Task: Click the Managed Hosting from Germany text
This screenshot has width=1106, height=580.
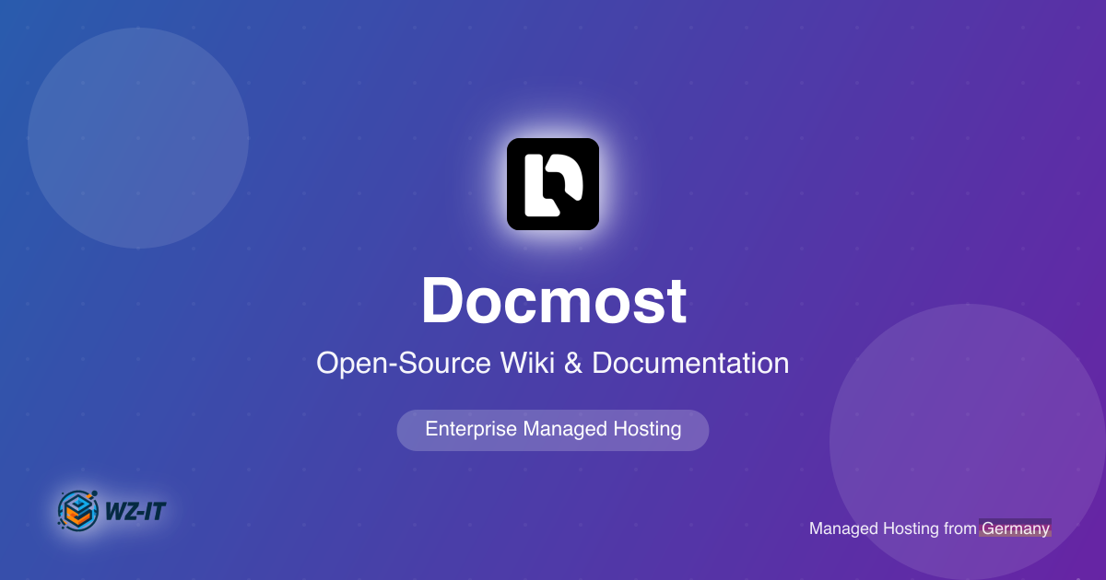Action: [x=930, y=528]
